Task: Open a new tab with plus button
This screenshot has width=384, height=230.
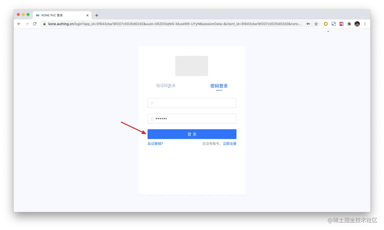Action: tap(97, 15)
